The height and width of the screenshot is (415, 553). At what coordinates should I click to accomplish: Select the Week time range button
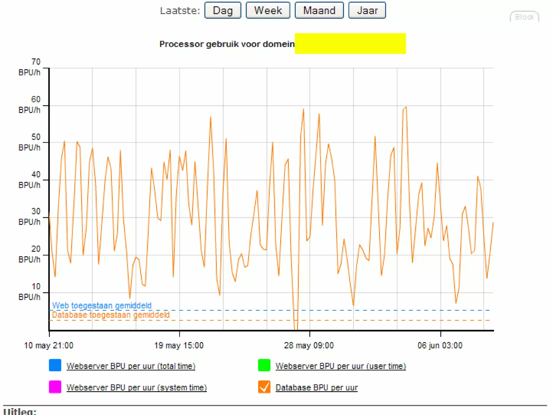268,11
